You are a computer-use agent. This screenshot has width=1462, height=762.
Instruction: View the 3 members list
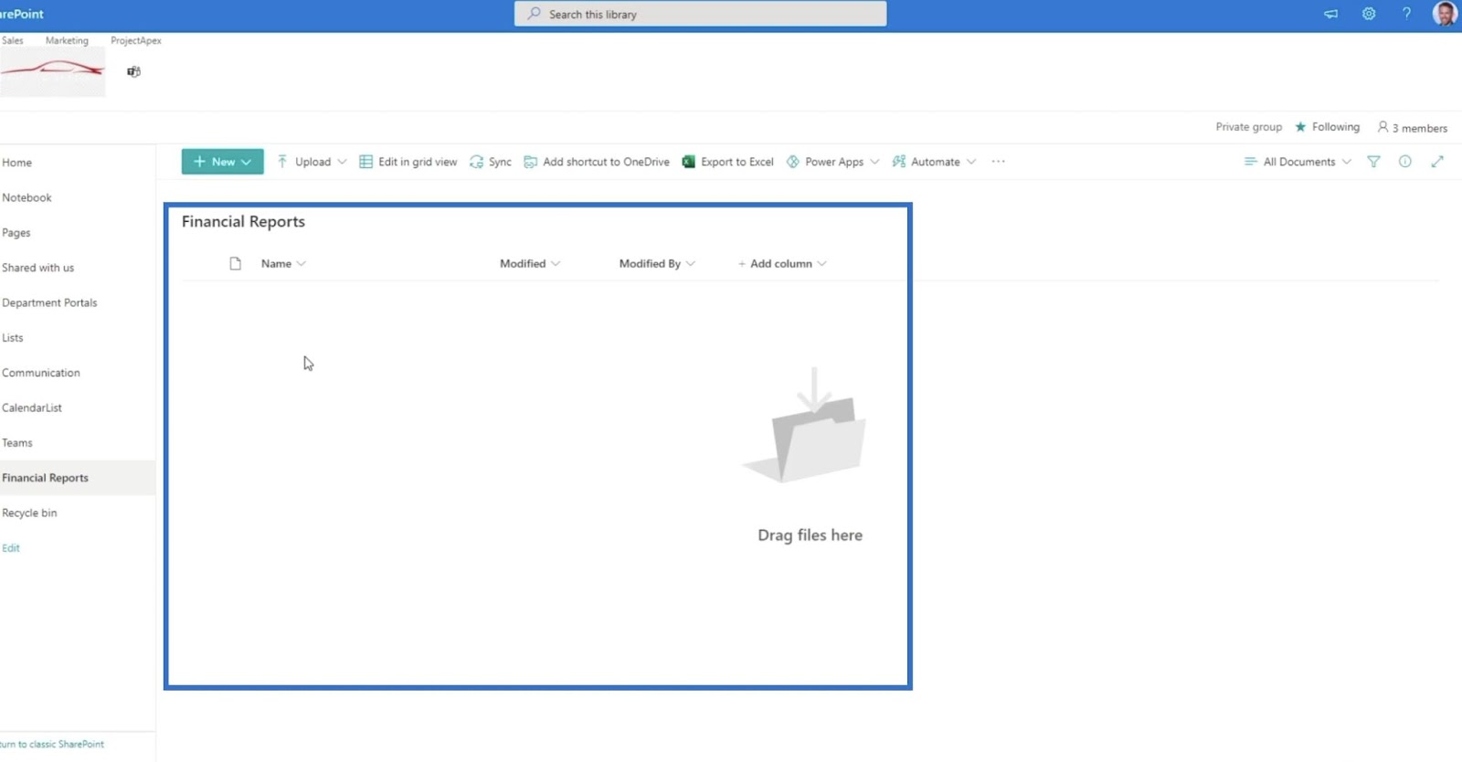[1412, 128]
